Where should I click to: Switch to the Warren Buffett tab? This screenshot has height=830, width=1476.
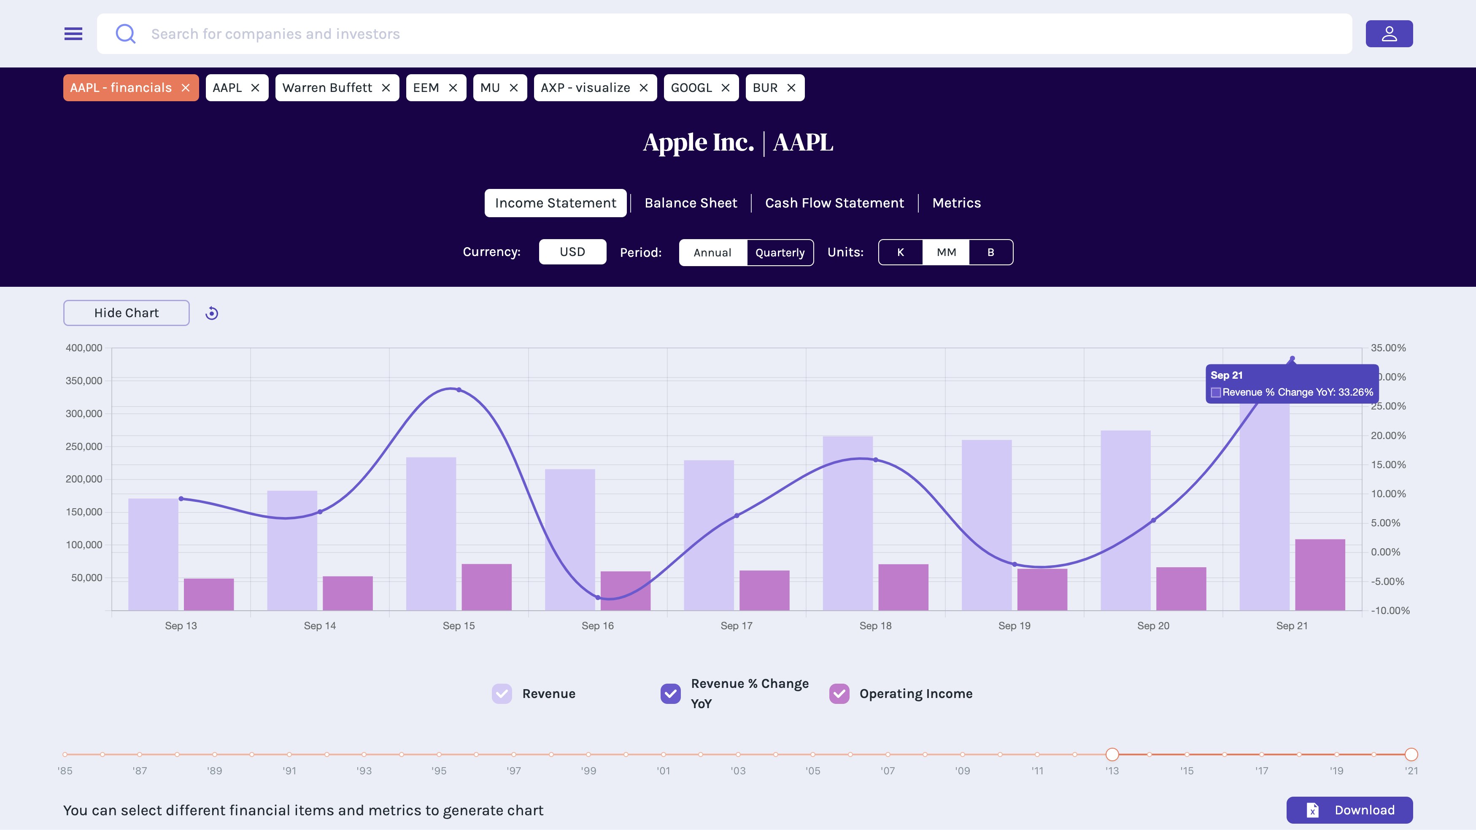pyautogui.click(x=327, y=88)
